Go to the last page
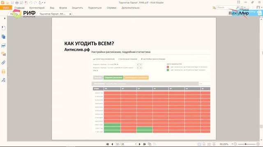This screenshot has width=263, height=147. coord(144,144)
